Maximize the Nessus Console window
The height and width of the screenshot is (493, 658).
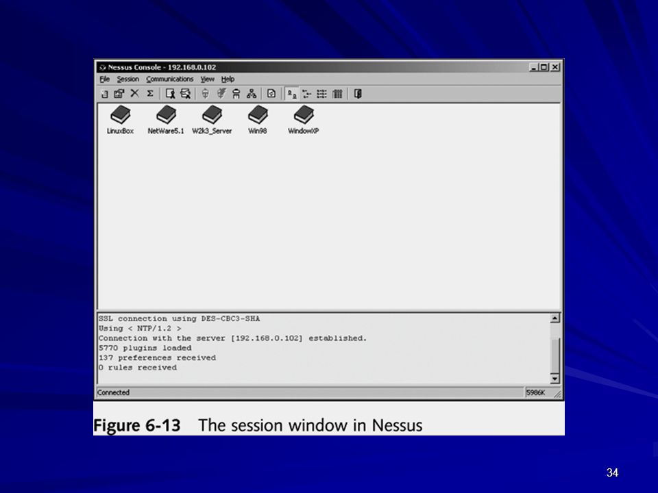[544, 67]
